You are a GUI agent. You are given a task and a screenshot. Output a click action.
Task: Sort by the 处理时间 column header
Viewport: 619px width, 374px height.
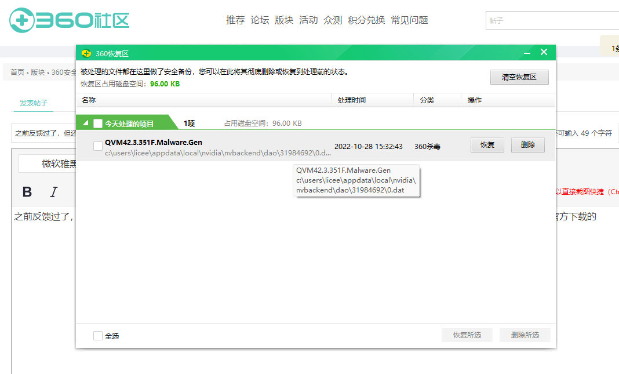372,100
